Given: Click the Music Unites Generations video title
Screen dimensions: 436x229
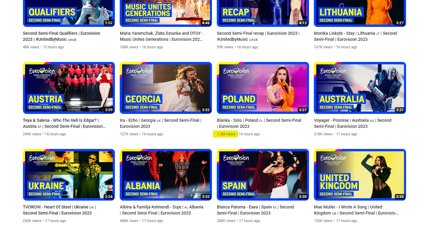Looking at the screenshot, I should tap(161, 36).
